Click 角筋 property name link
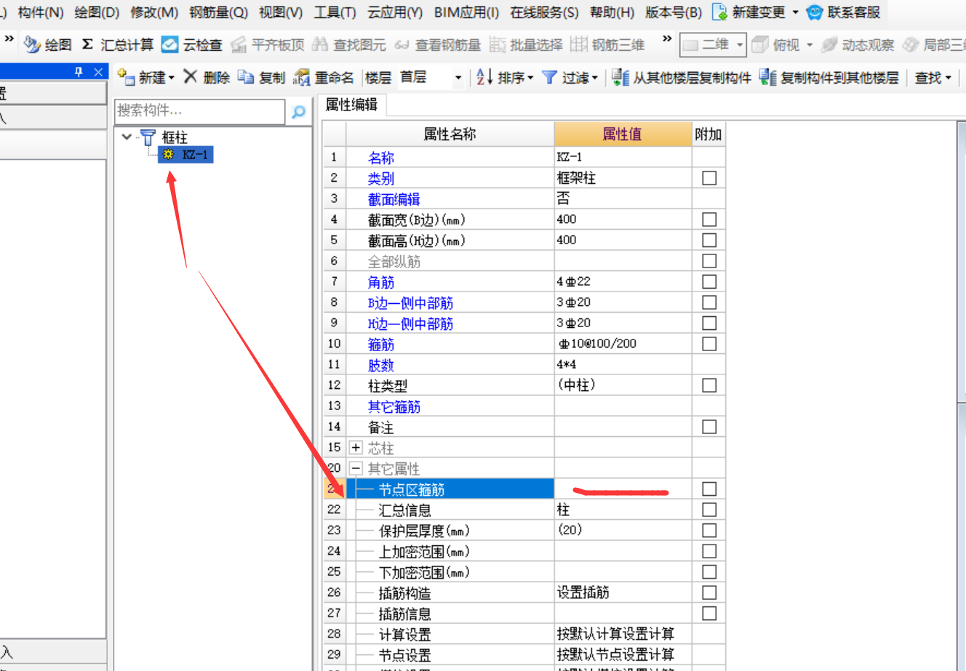The height and width of the screenshot is (671, 966). pos(381,282)
